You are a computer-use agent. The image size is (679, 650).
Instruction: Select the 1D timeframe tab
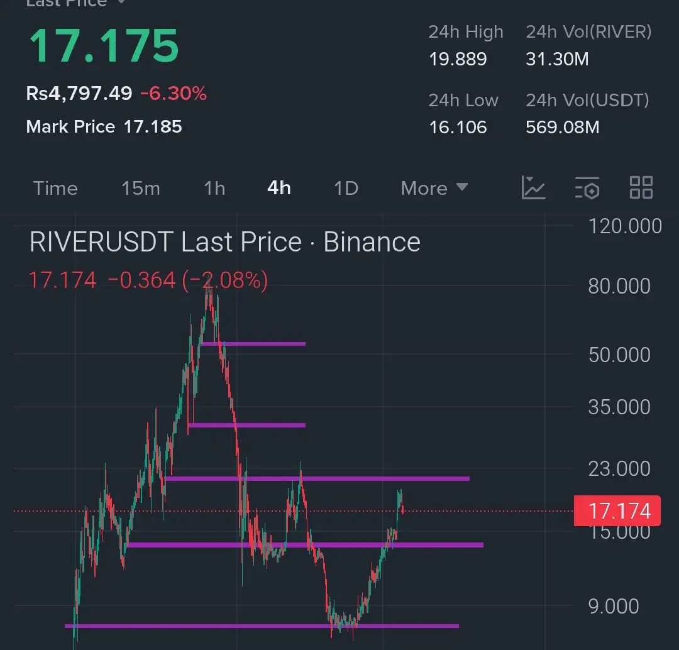pos(346,189)
